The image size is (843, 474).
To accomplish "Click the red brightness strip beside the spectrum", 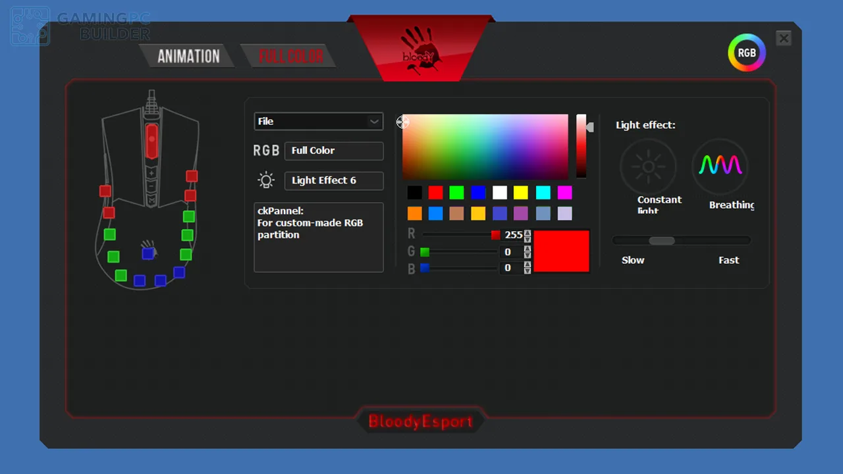I will 581,146.
